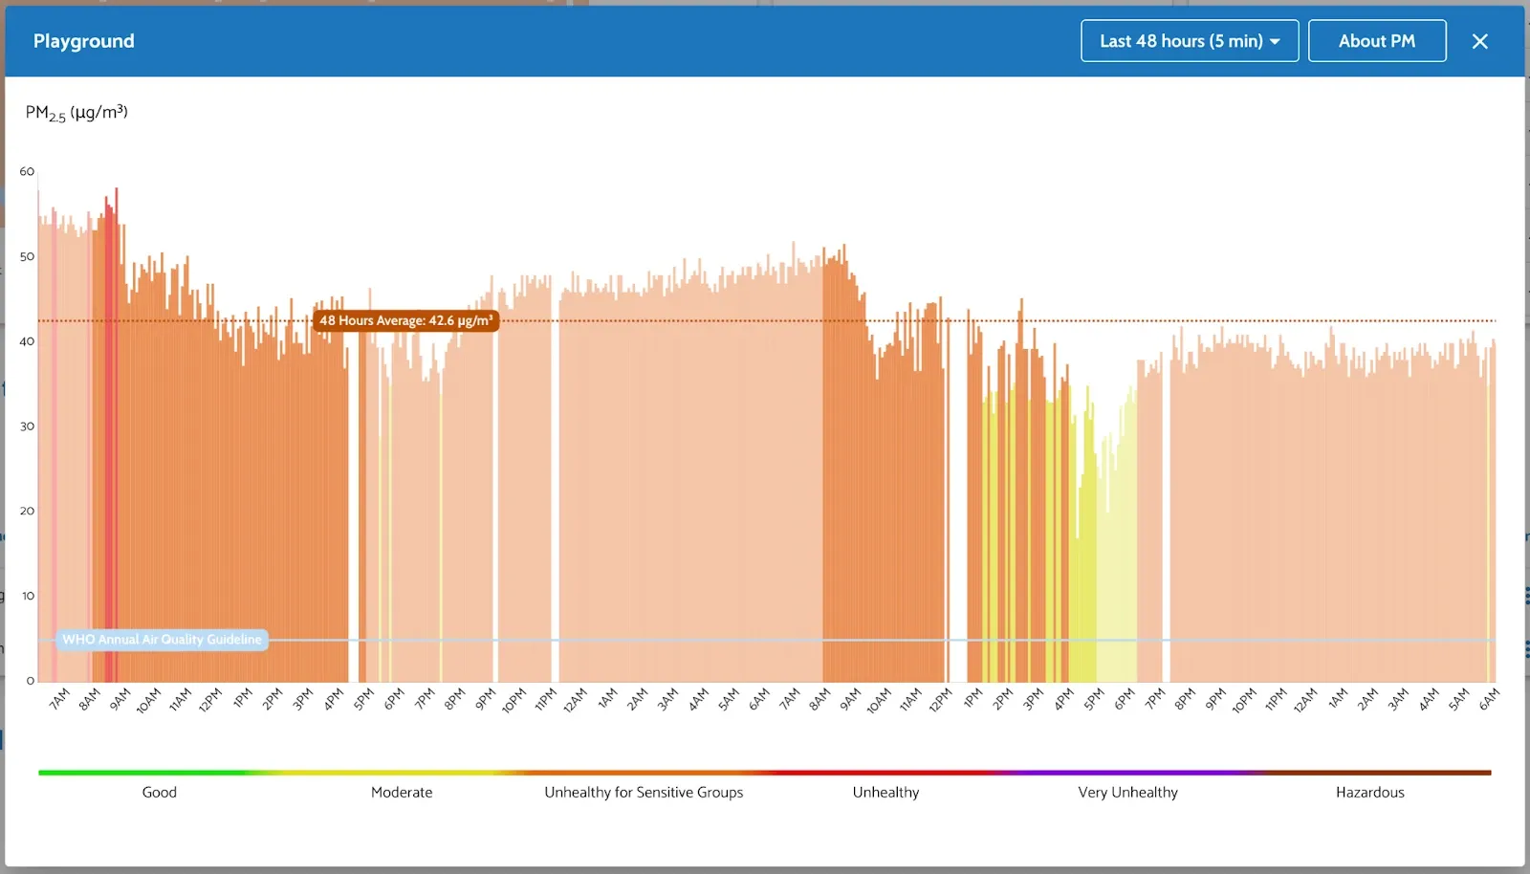Viewport: 1530px width, 874px height.
Task: Click the first 12AM tick on time axis
Action: (x=575, y=700)
